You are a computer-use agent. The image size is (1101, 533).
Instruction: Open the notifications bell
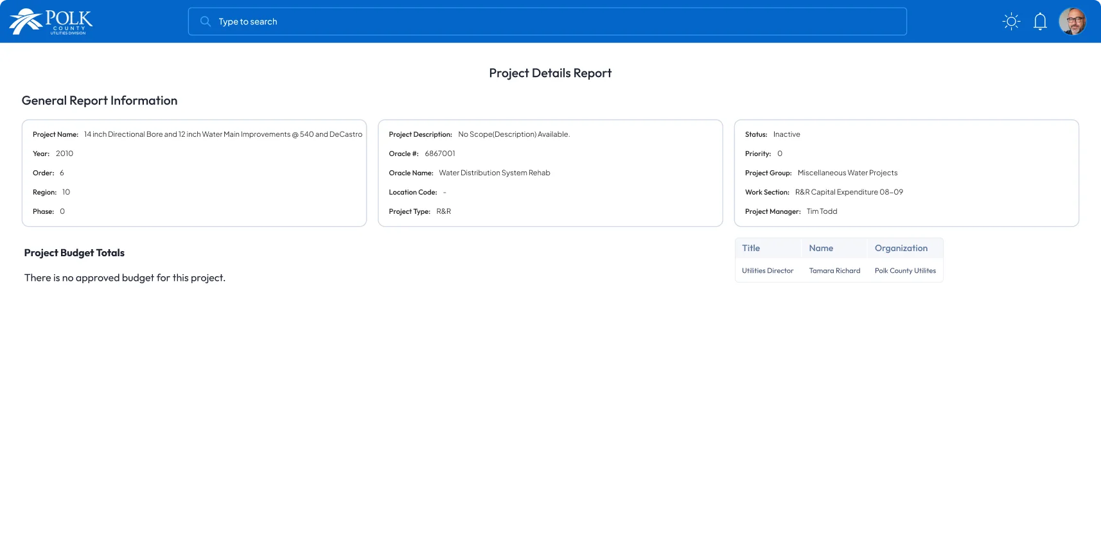click(x=1040, y=21)
